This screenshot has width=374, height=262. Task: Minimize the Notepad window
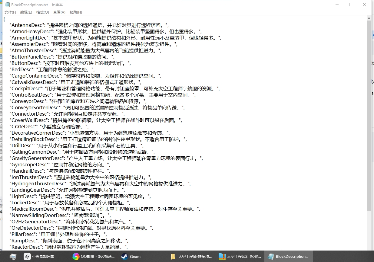337,5
